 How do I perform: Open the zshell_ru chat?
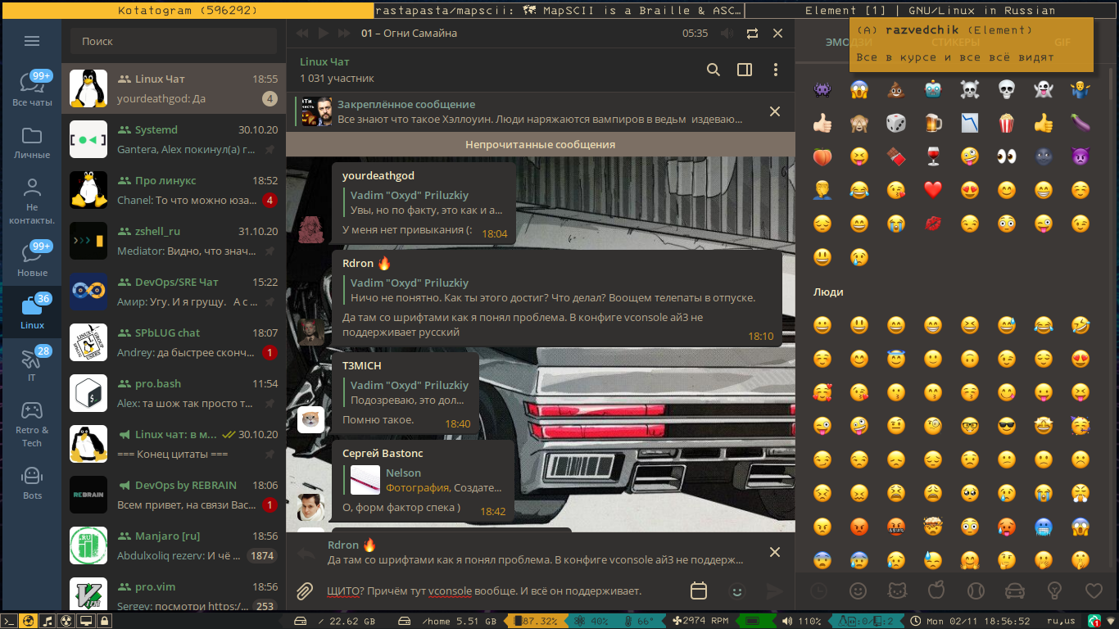click(174, 242)
